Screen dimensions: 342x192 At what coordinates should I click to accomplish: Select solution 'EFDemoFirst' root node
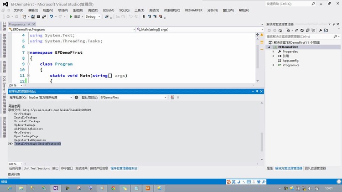point(297,42)
